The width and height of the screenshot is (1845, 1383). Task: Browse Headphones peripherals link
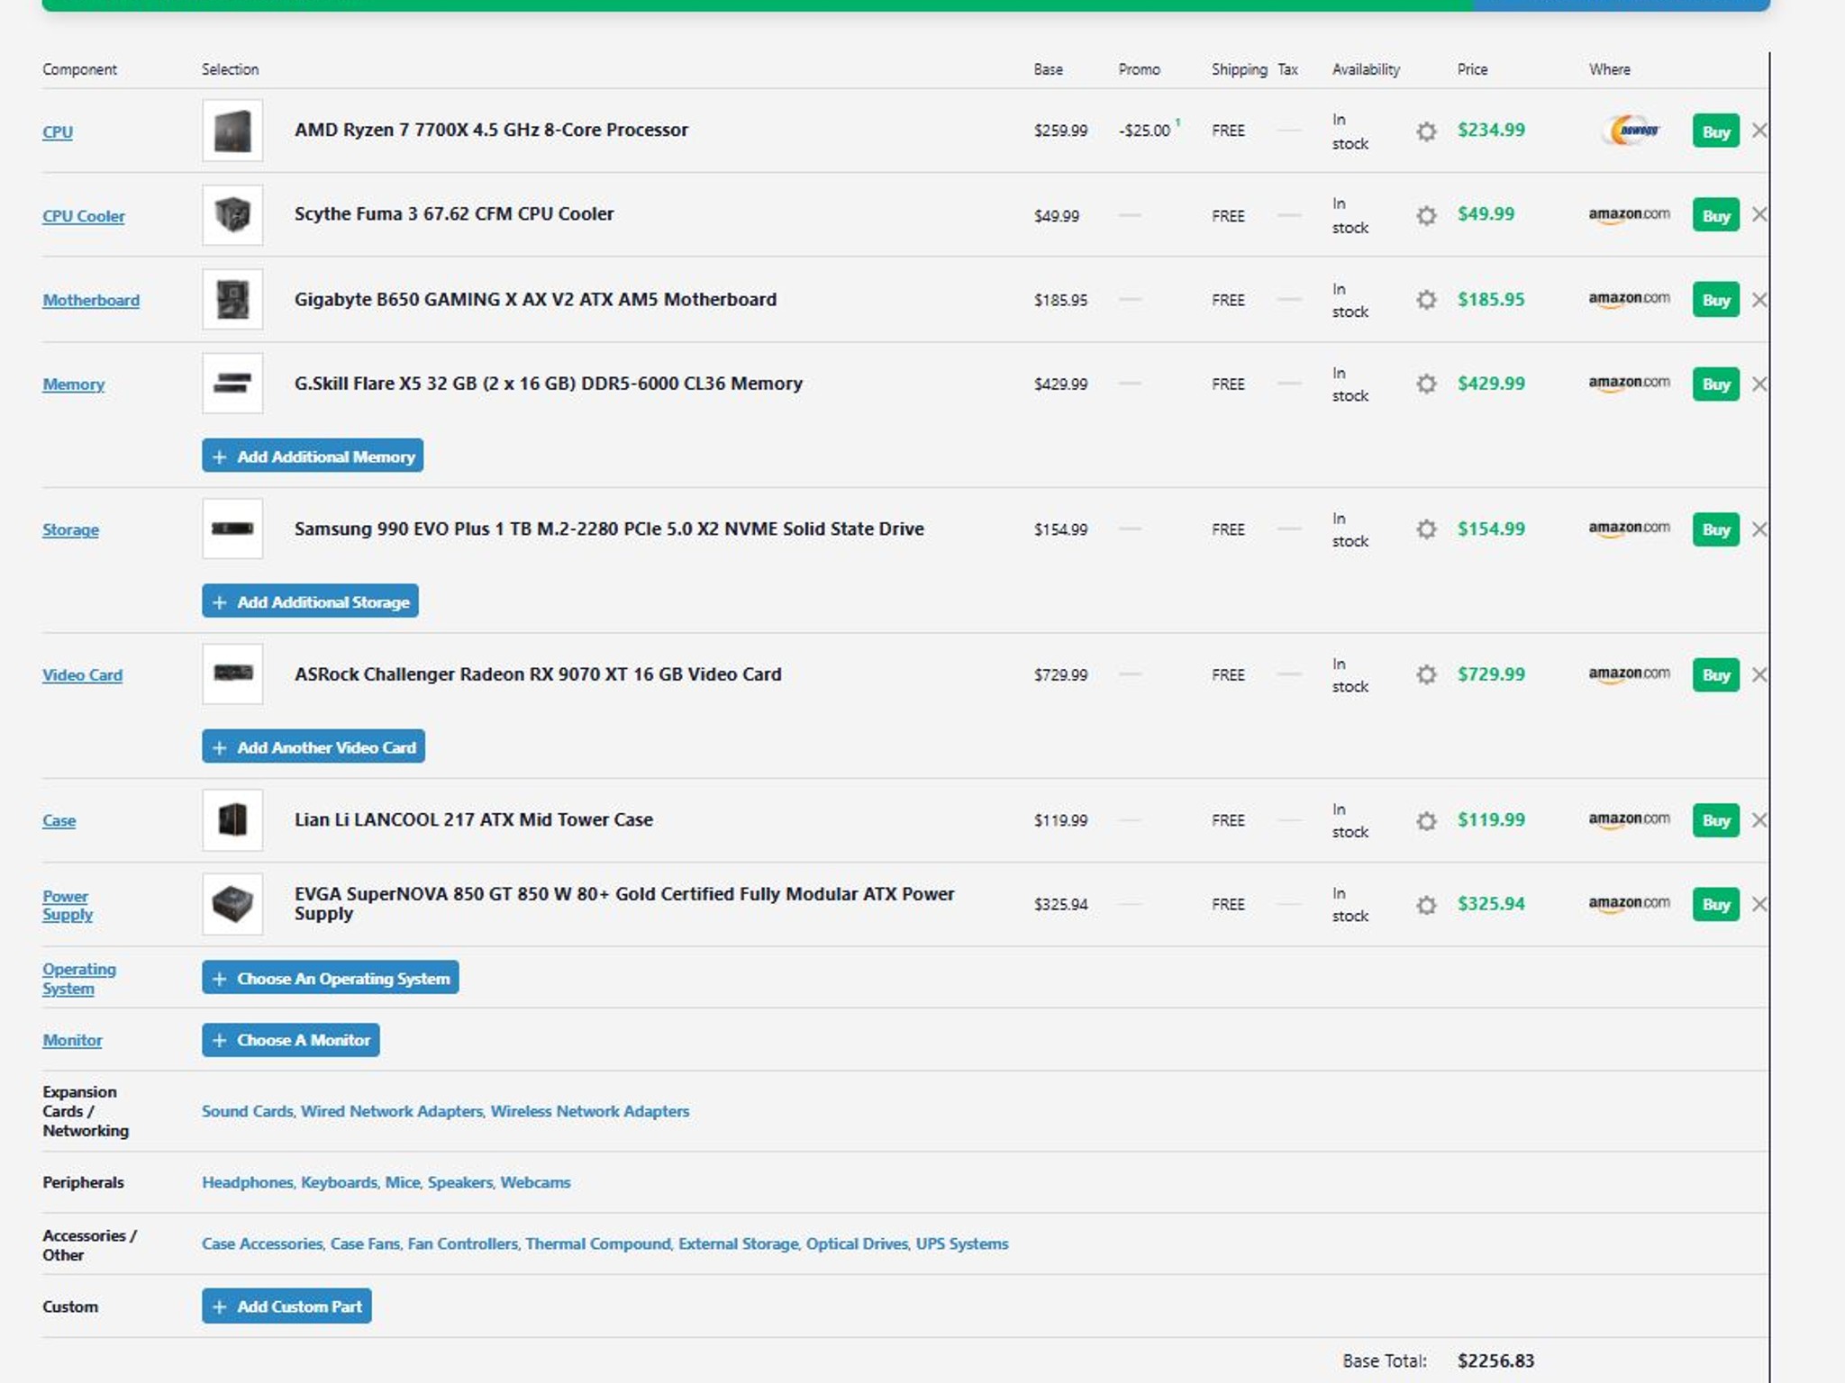click(247, 1182)
